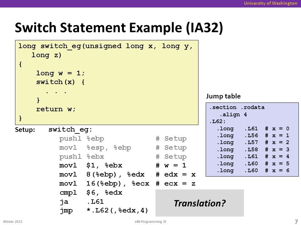Image resolution: width=301 pixels, height=225 pixels.
Task: Click the "ja .L61" instruction
Action: click(82, 202)
